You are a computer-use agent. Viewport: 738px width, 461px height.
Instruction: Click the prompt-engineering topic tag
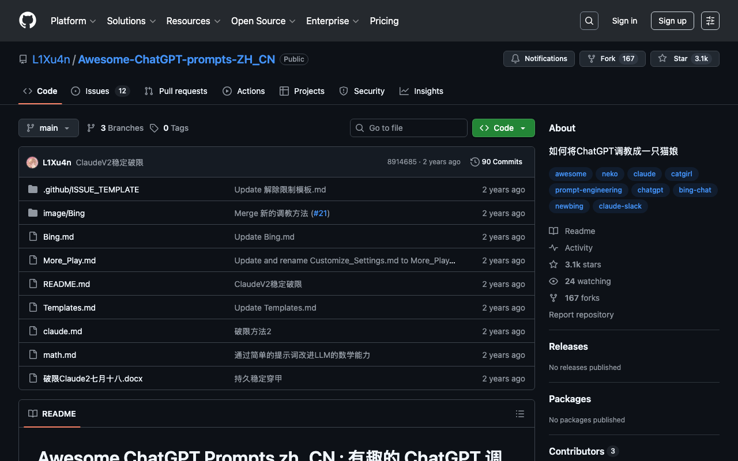tap(588, 190)
